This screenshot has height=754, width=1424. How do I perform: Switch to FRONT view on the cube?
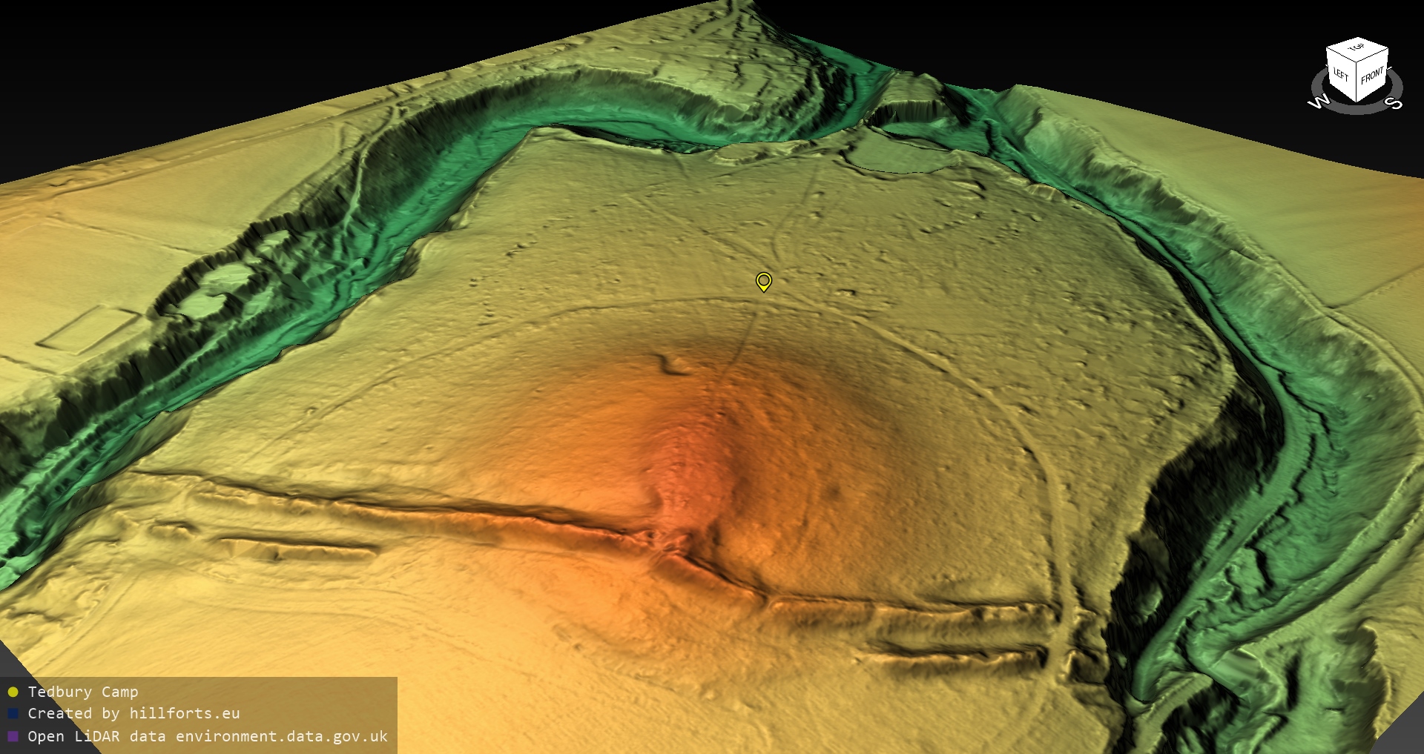[x=1372, y=76]
